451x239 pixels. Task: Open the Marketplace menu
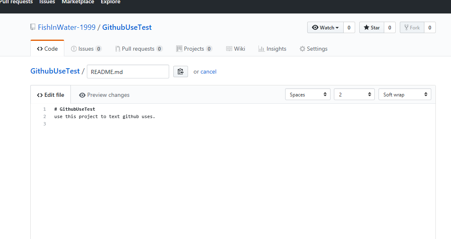[x=78, y=2]
